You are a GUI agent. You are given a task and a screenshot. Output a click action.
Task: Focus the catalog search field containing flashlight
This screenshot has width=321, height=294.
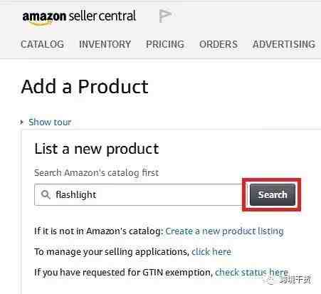click(x=138, y=194)
